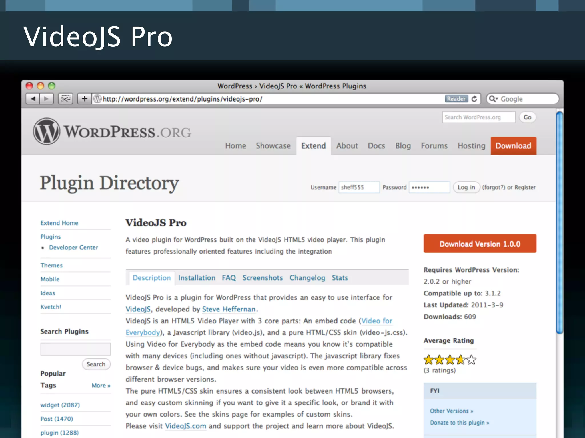Expand popular tags via More » link
Image resolution: width=585 pixels, height=438 pixels.
click(x=101, y=386)
